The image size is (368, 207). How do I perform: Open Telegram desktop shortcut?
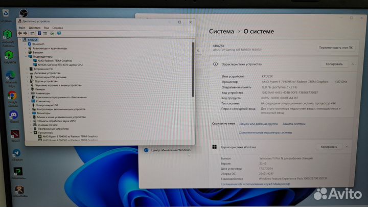(17, 153)
